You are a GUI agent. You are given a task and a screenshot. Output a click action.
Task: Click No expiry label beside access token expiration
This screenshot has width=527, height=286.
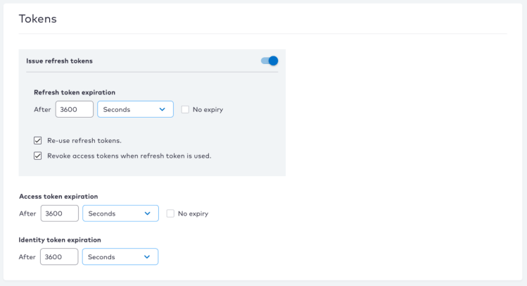pos(193,213)
